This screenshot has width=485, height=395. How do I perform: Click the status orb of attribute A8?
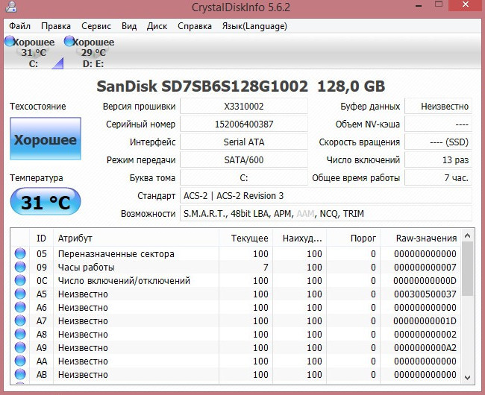(20, 334)
